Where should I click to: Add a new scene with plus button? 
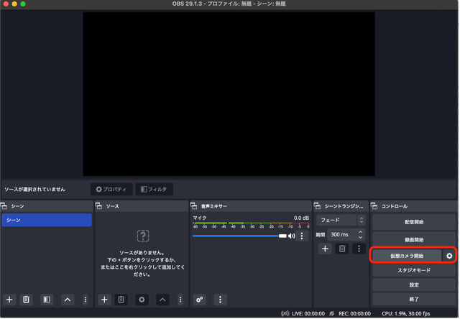pyautogui.click(x=9, y=300)
